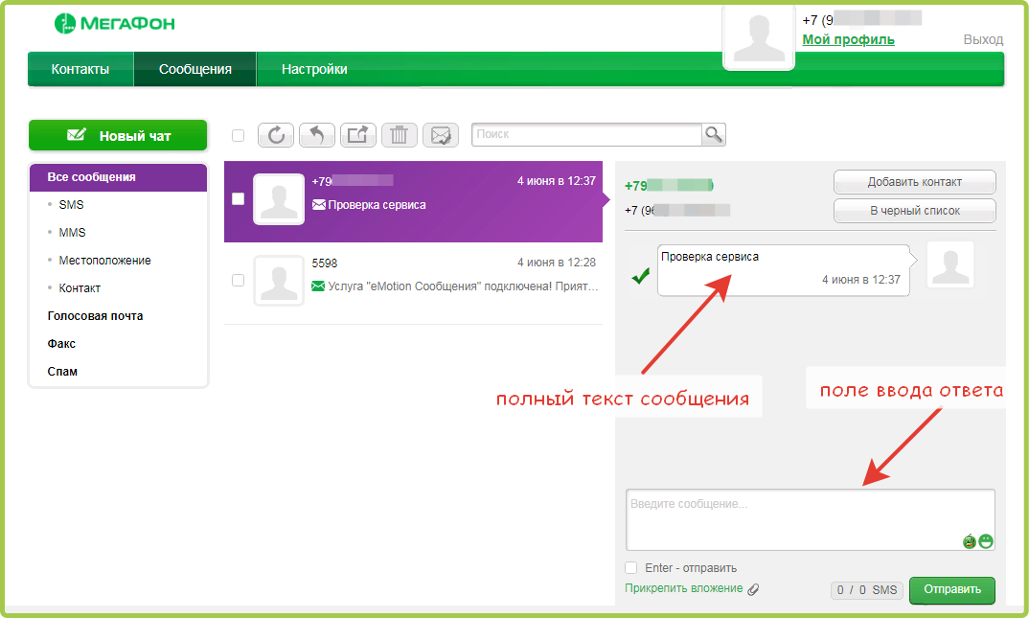Open the Мой профиль link
This screenshot has width=1029, height=618.
coord(848,39)
